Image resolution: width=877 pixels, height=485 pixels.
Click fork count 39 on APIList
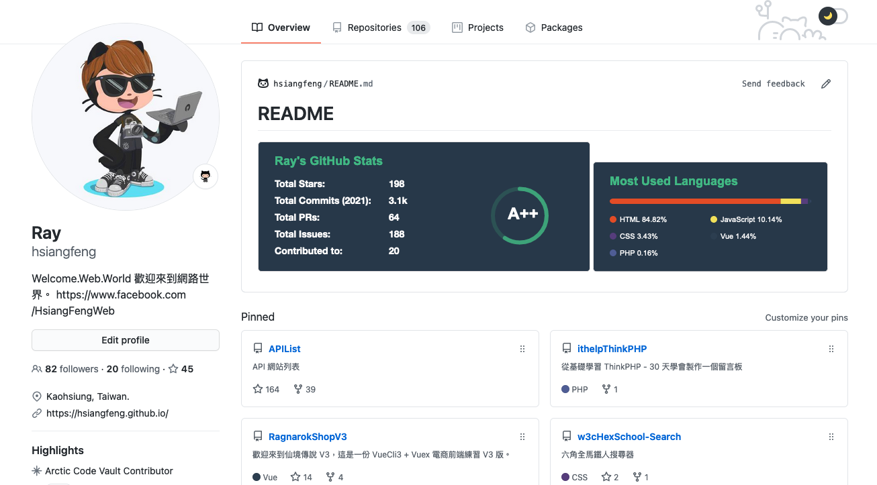pyautogui.click(x=305, y=389)
